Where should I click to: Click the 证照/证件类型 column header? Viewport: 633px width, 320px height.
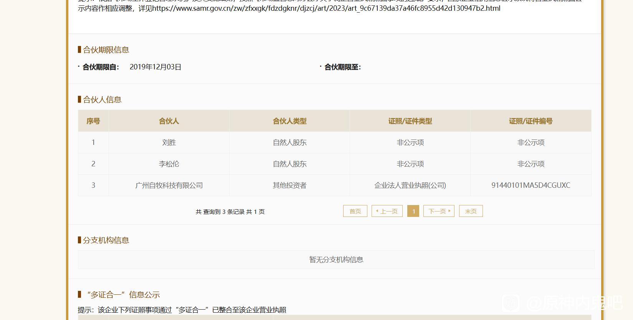click(410, 121)
